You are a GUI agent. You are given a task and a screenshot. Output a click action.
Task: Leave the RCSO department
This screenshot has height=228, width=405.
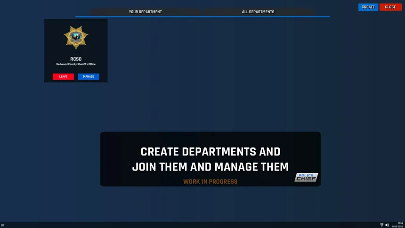tap(63, 77)
